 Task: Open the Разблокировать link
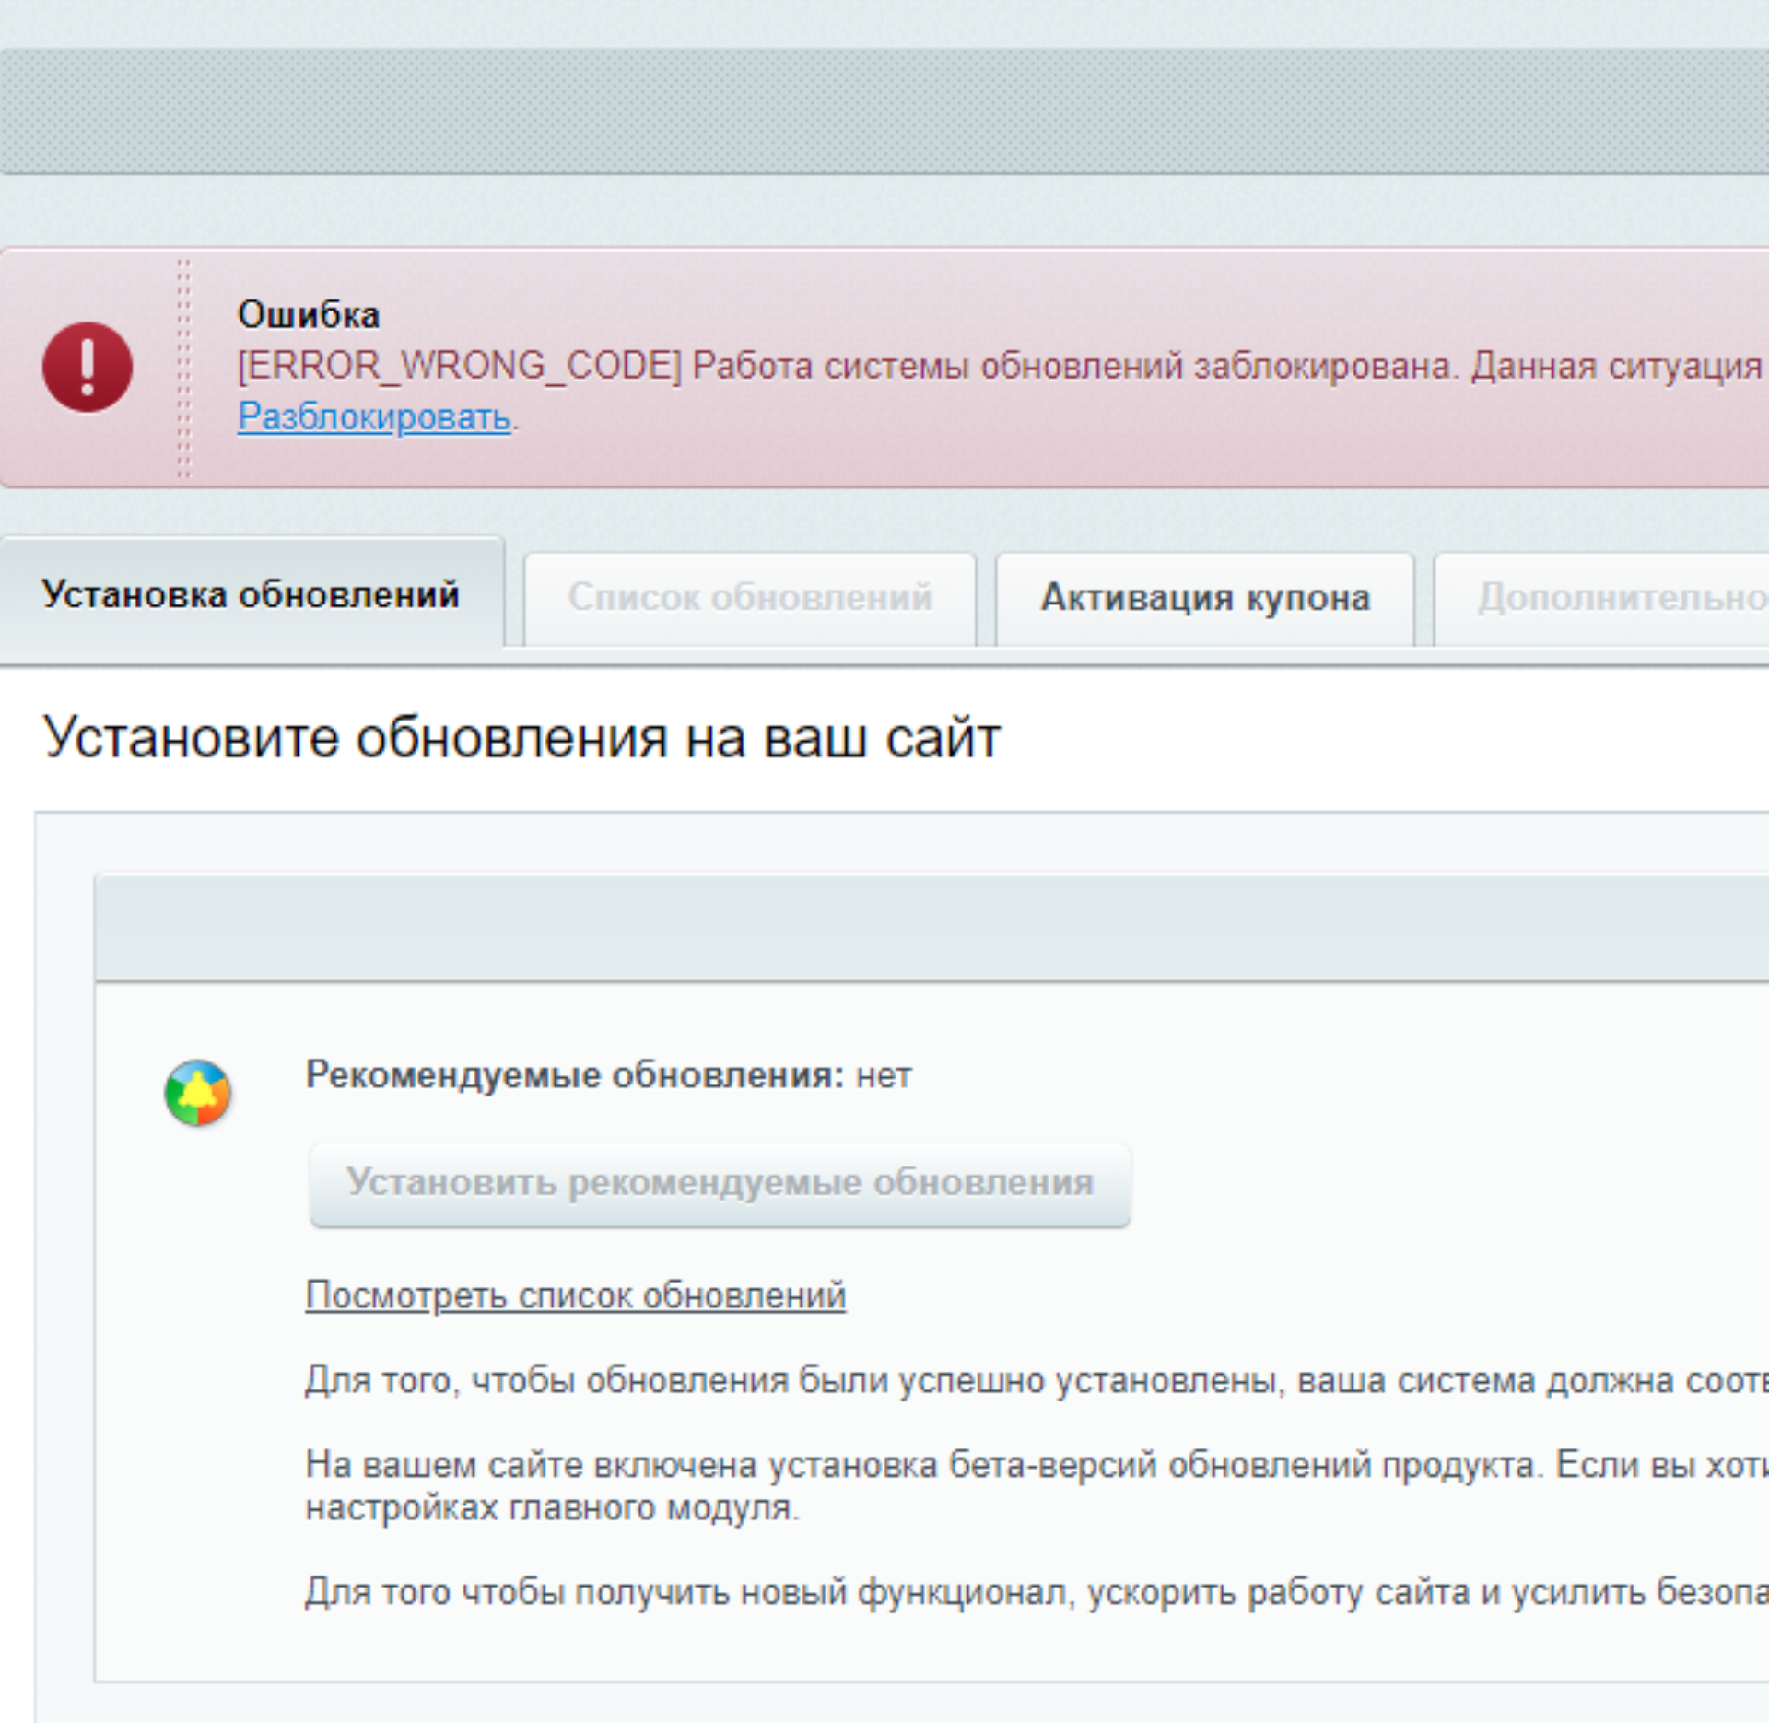(374, 416)
